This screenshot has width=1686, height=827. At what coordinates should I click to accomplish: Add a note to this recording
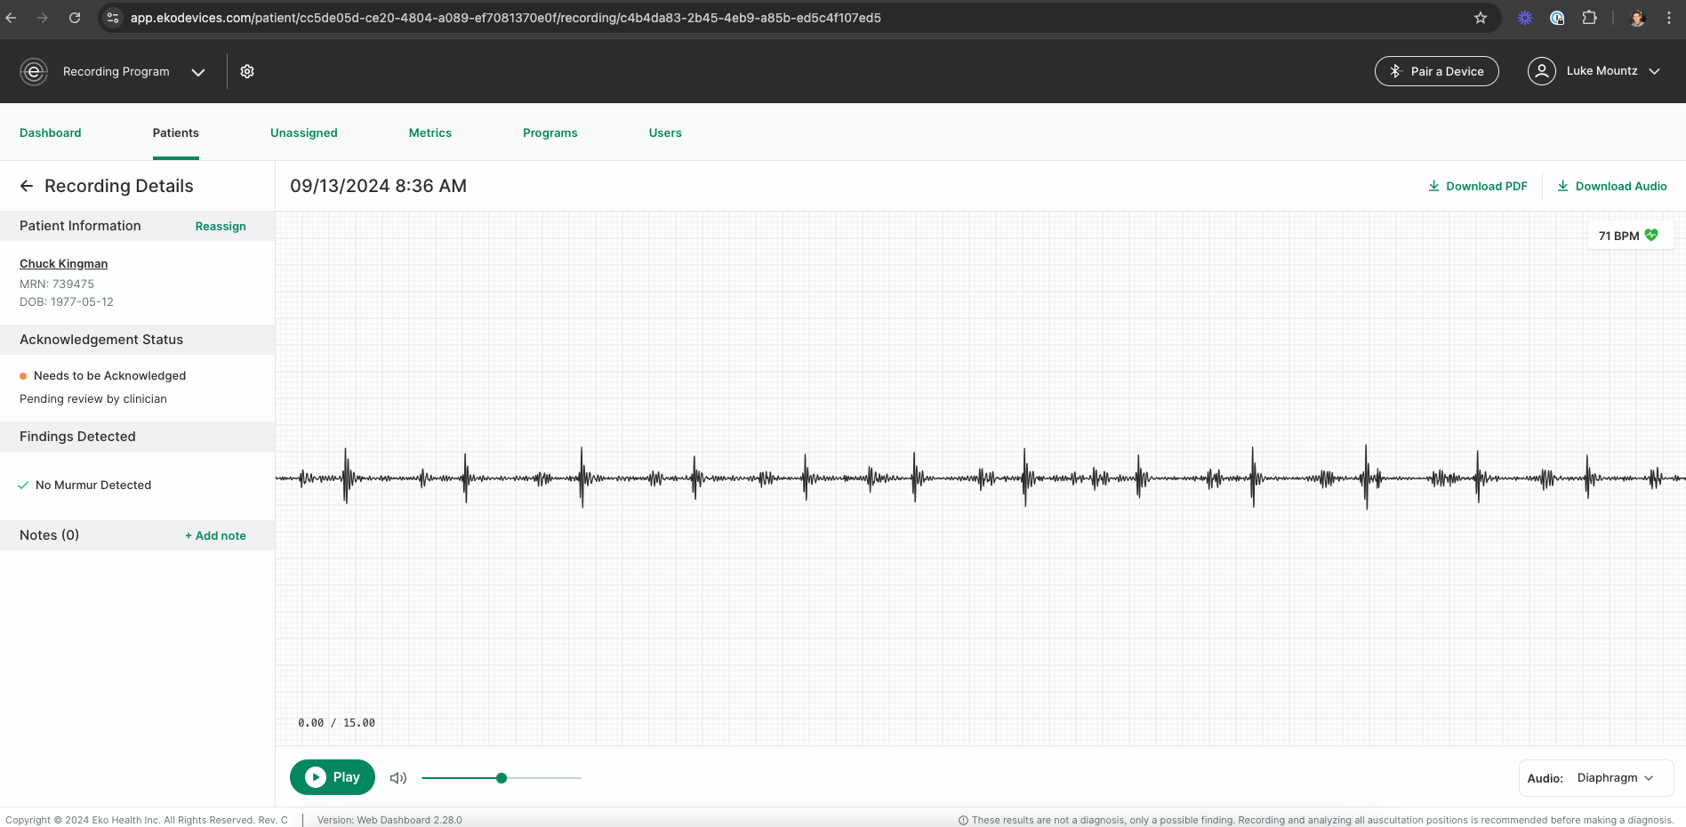coord(215,535)
